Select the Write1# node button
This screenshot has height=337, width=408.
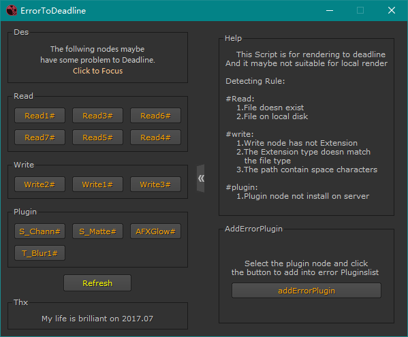[97, 184]
